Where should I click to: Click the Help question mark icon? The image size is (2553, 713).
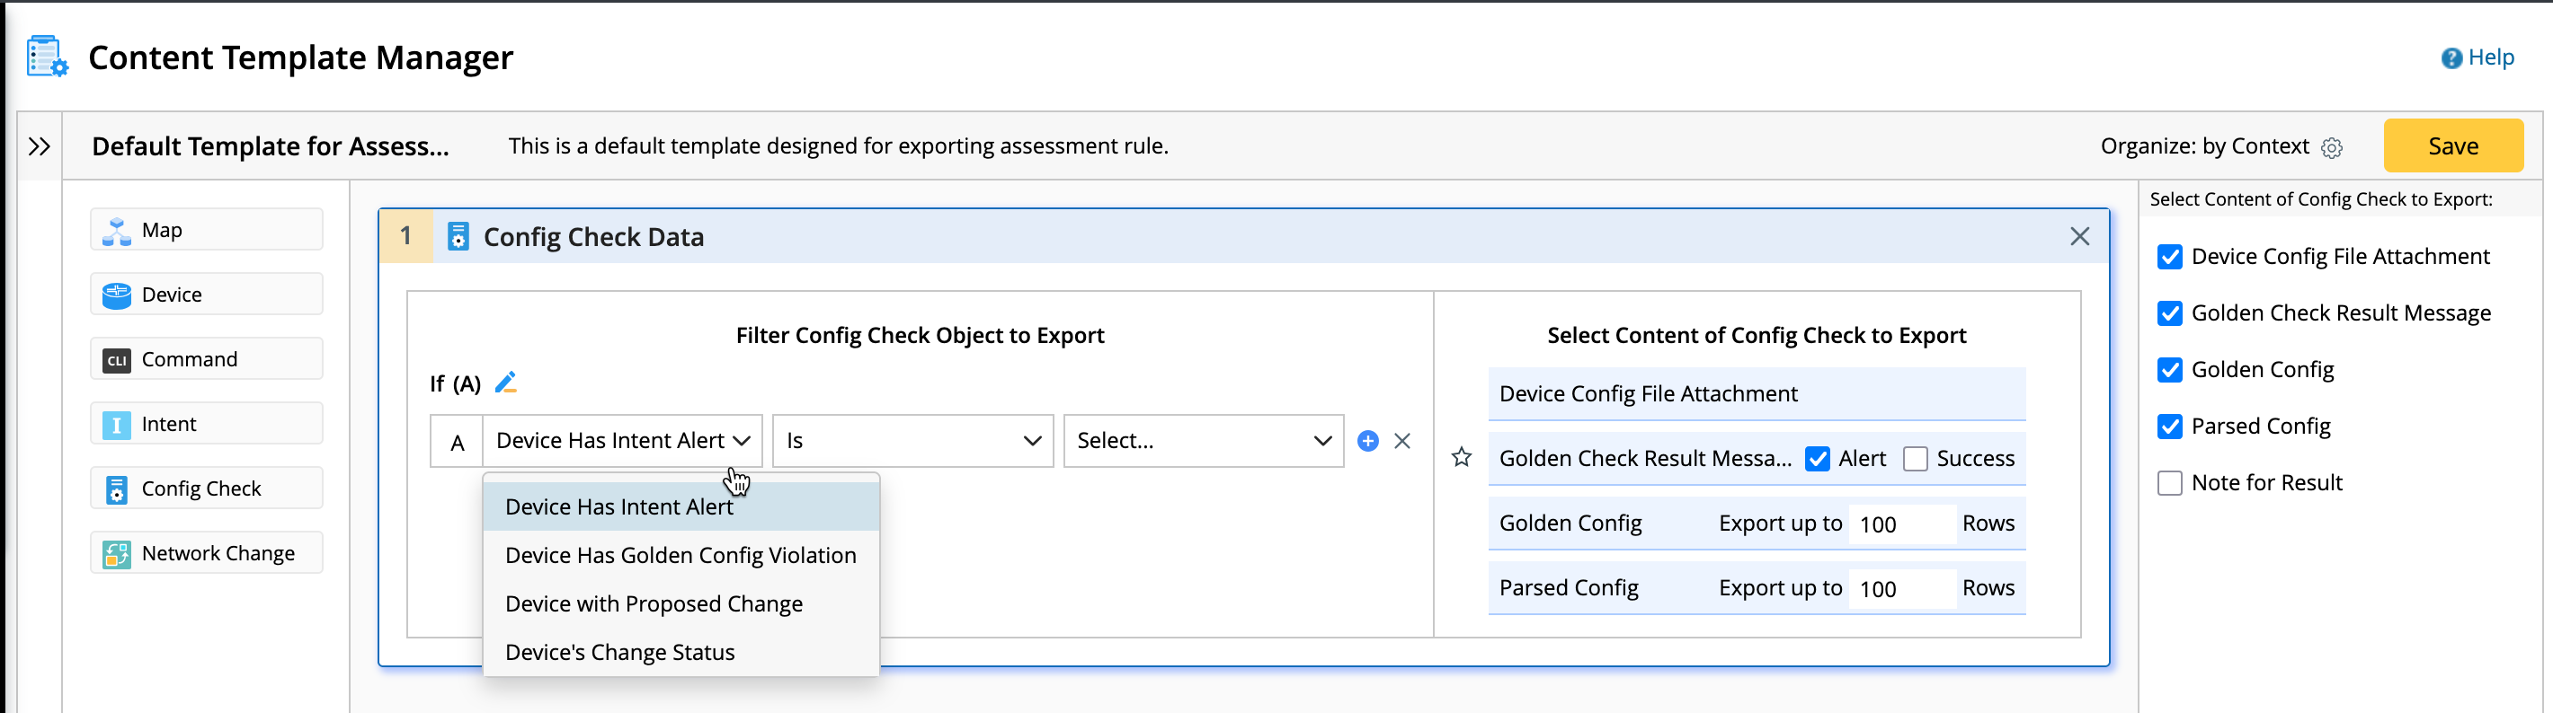point(2451,58)
